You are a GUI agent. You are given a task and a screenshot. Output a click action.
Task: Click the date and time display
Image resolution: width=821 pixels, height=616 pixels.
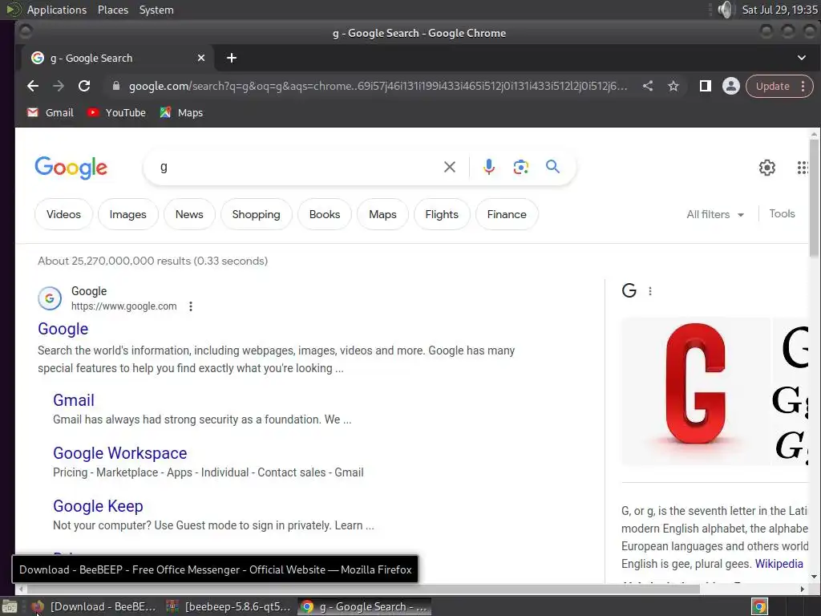(x=779, y=10)
